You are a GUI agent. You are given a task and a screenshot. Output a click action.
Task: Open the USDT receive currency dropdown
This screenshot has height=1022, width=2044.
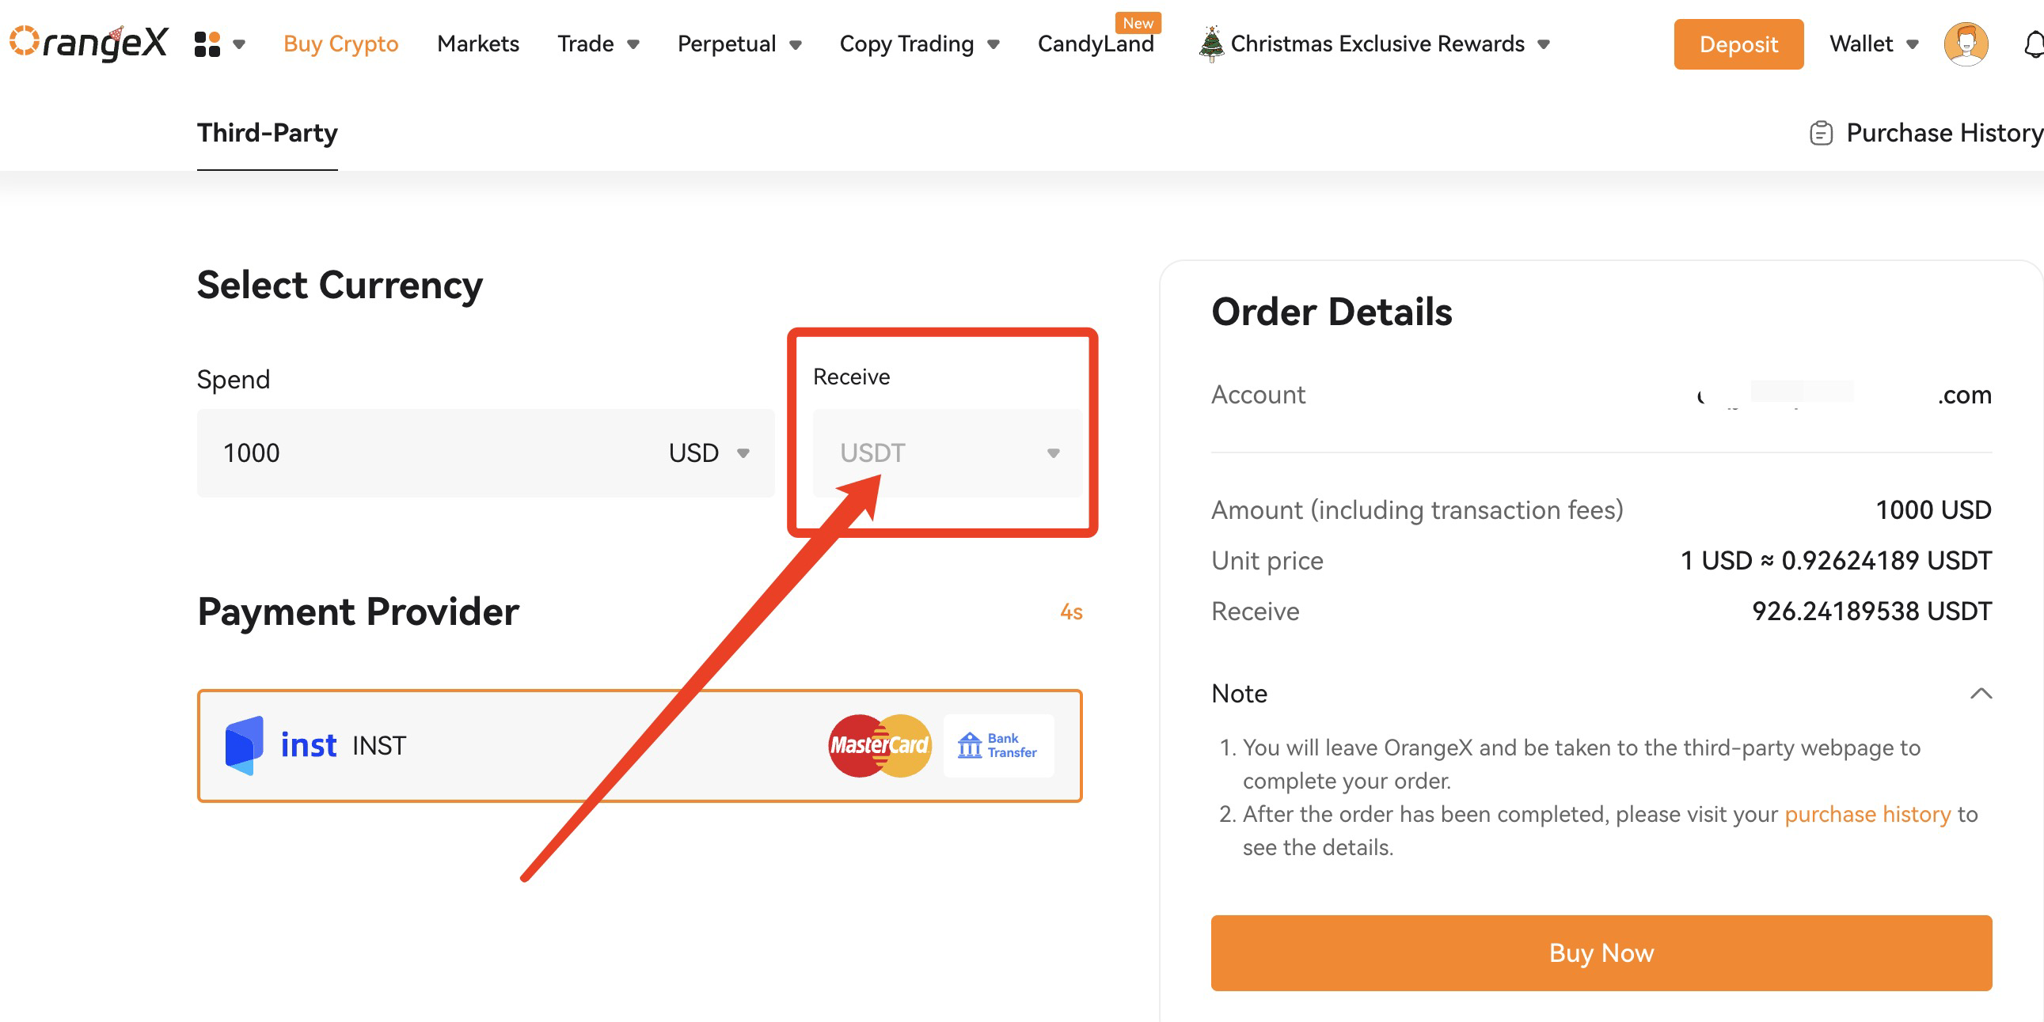(948, 452)
